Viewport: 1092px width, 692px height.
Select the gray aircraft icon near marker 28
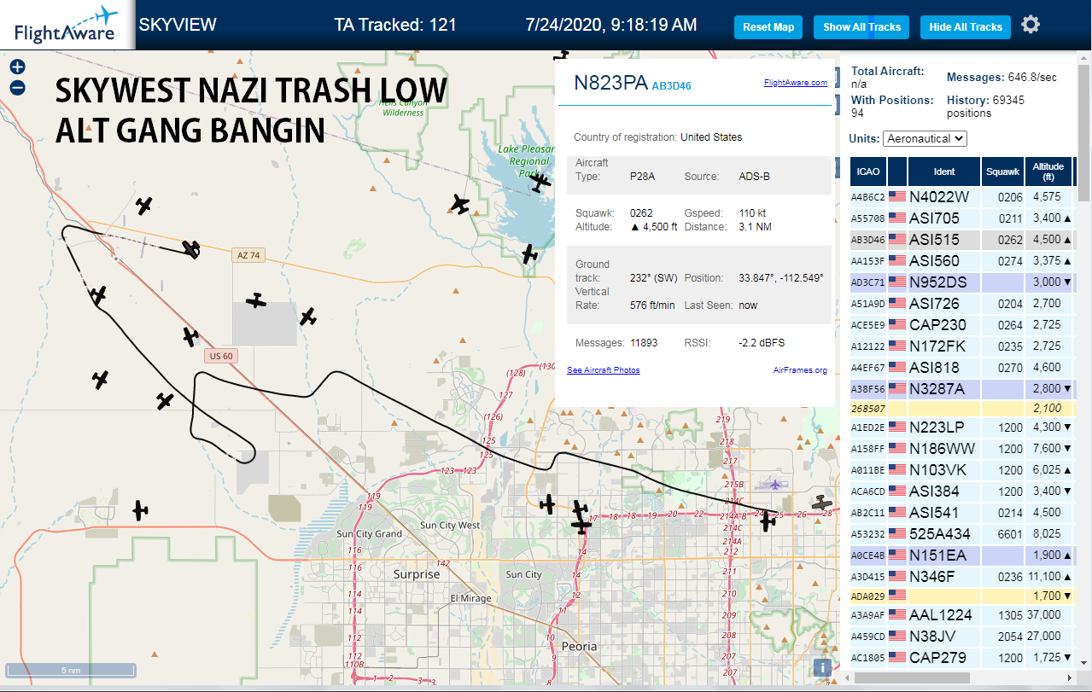pyautogui.click(x=821, y=503)
